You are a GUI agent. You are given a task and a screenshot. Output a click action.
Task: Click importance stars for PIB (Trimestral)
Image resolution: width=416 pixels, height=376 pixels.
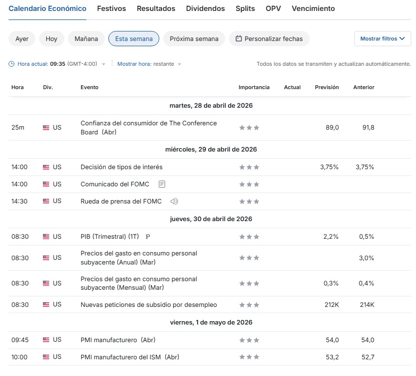pyautogui.click(x=249, y=237)
